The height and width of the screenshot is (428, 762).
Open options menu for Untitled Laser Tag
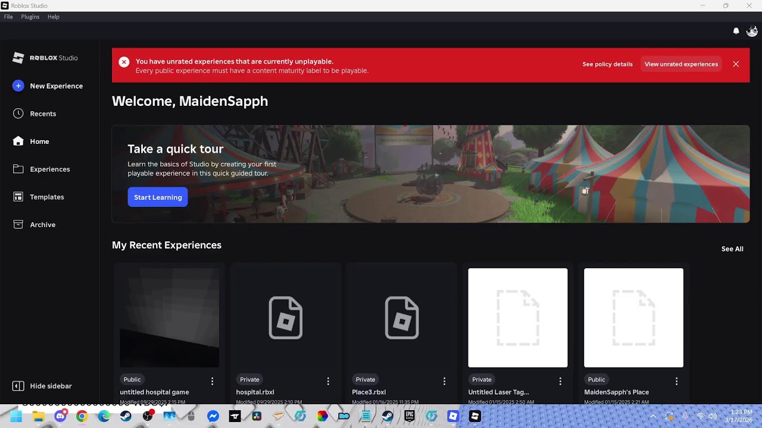pos(560,381)
